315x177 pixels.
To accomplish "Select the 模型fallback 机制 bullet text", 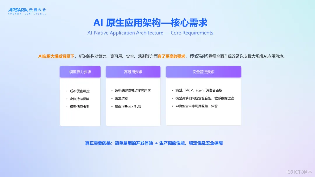I will point(128,106).
